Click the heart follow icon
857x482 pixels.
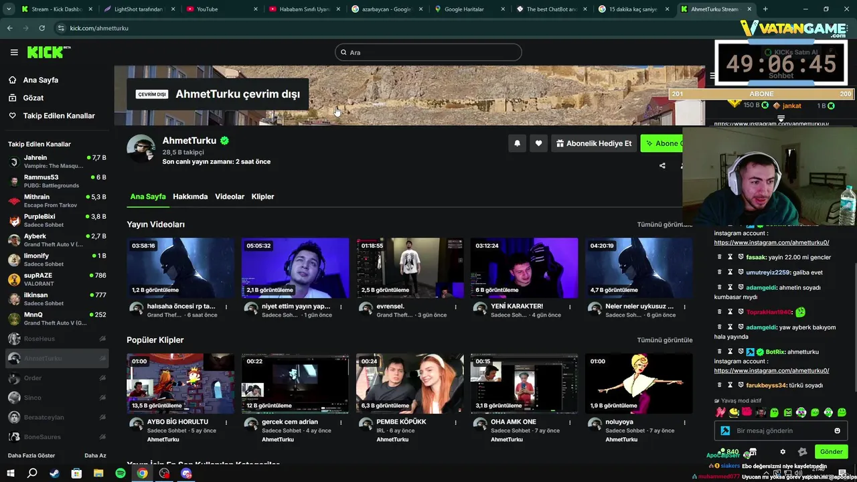(x=538, y=143)
